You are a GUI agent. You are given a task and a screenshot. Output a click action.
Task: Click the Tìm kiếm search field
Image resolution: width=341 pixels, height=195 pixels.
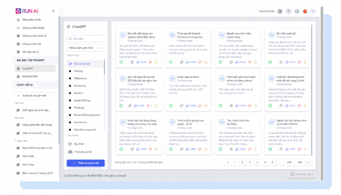[86, 39]
